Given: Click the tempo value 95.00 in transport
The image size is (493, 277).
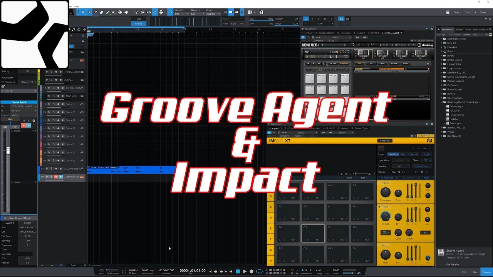Looking at the screenshot, I should click(336, 270).
